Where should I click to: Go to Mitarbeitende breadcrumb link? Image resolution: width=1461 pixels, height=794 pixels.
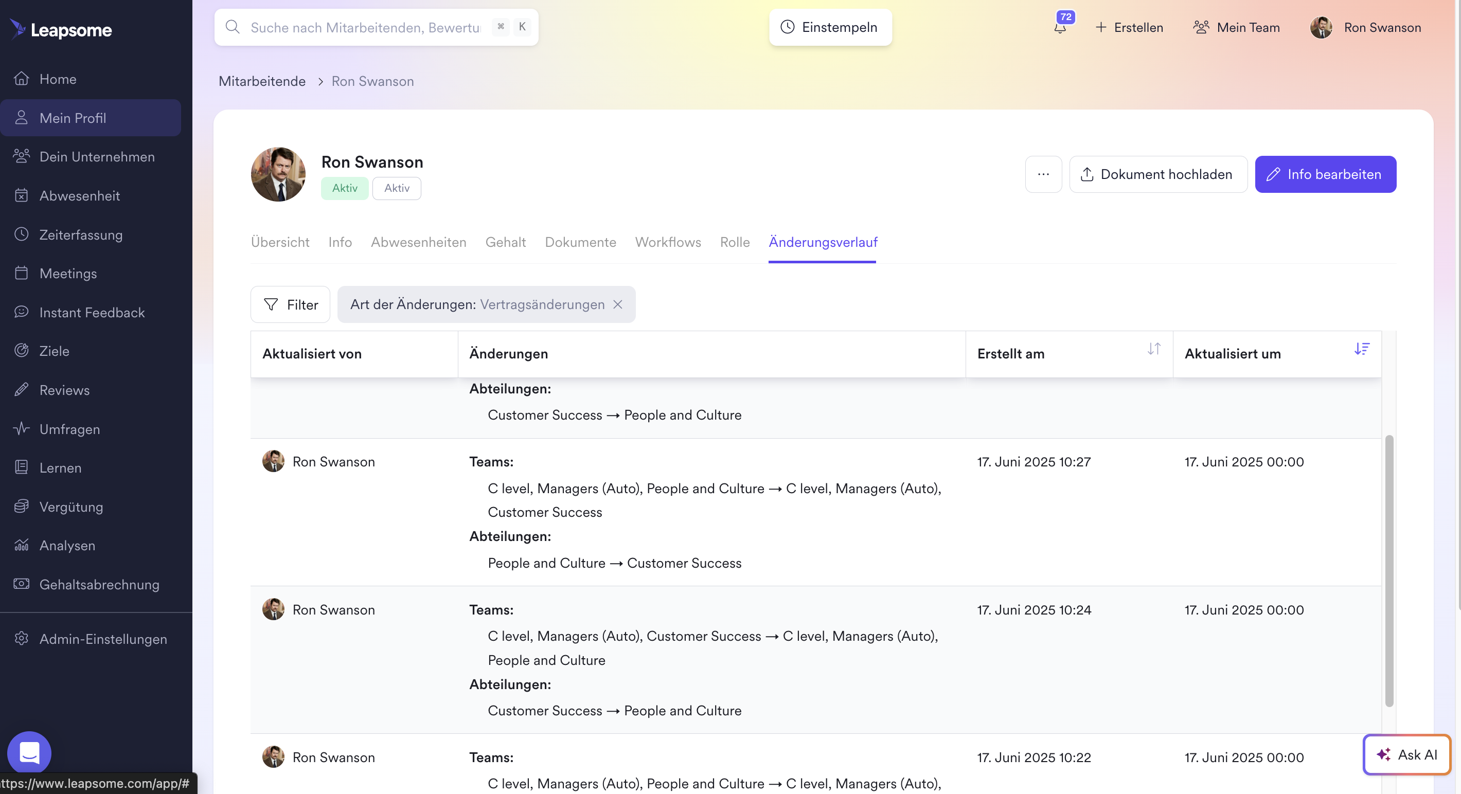[262, 81]
